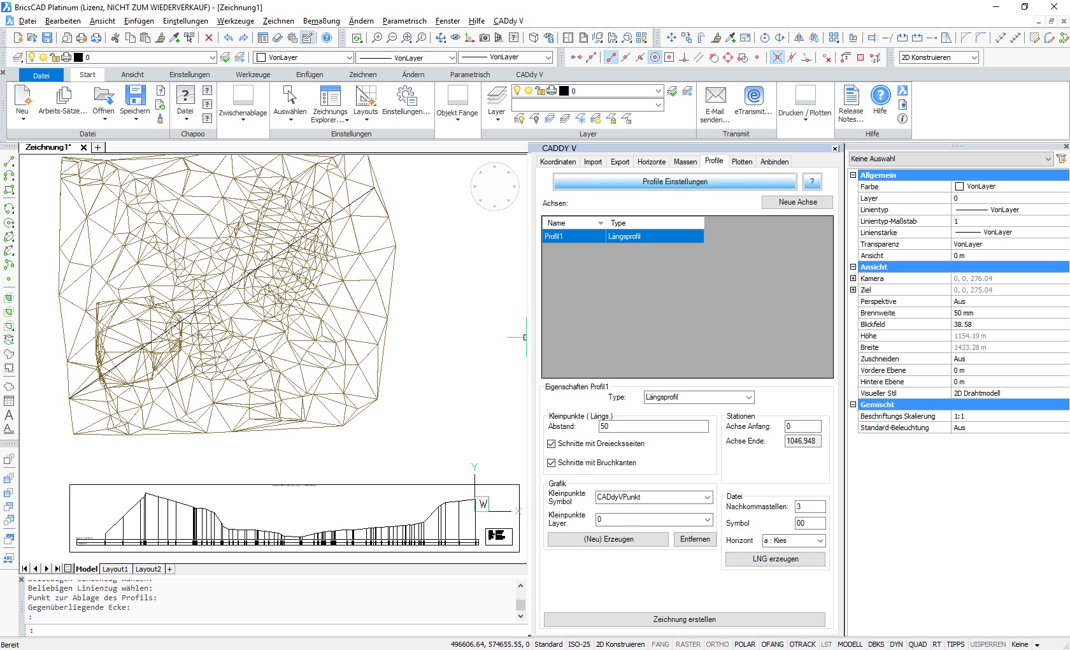
Task: Expand the Horizont Kies dropdown
Action: (820, 540)
